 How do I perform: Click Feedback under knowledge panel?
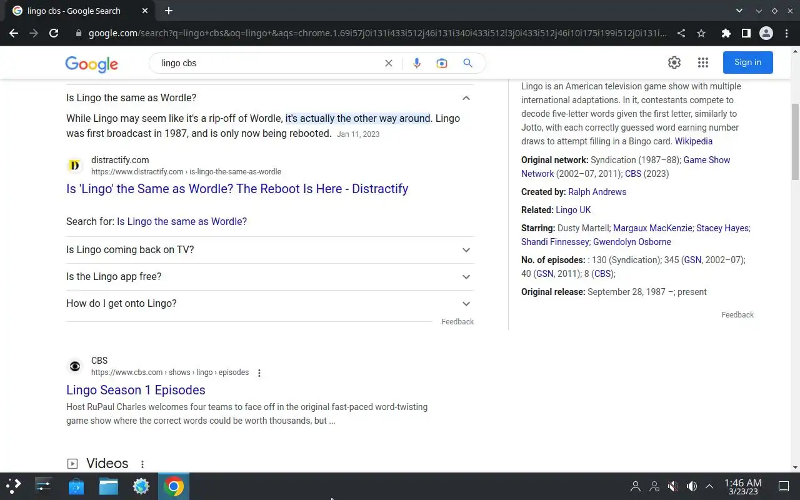(737, 315)
